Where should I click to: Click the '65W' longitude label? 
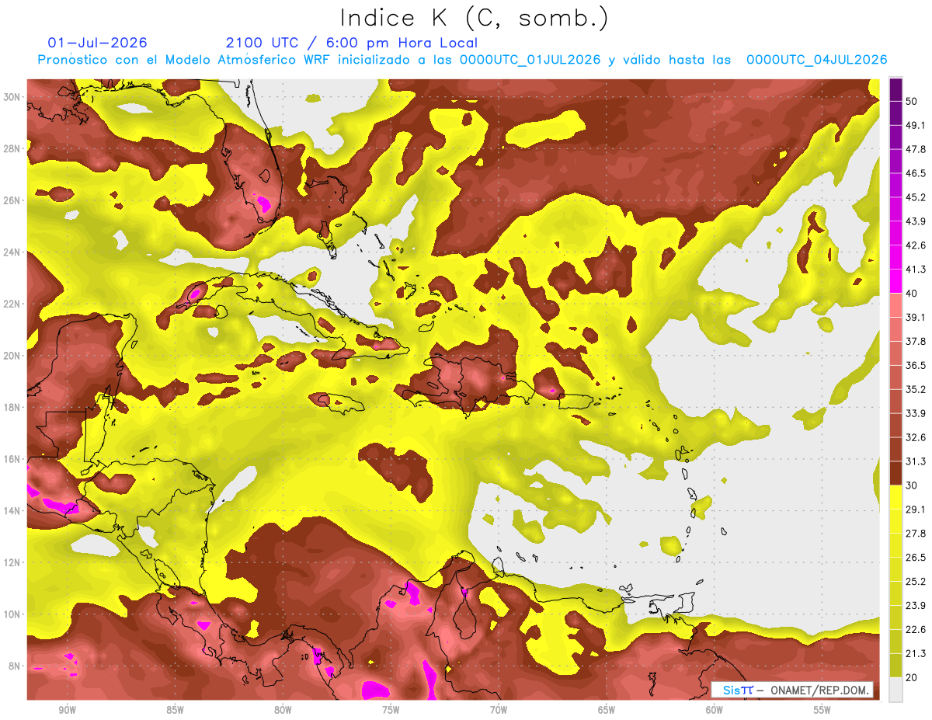click(607, 710)
